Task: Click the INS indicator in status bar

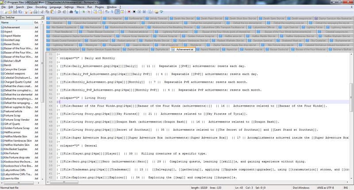Action: click(346, 187)
